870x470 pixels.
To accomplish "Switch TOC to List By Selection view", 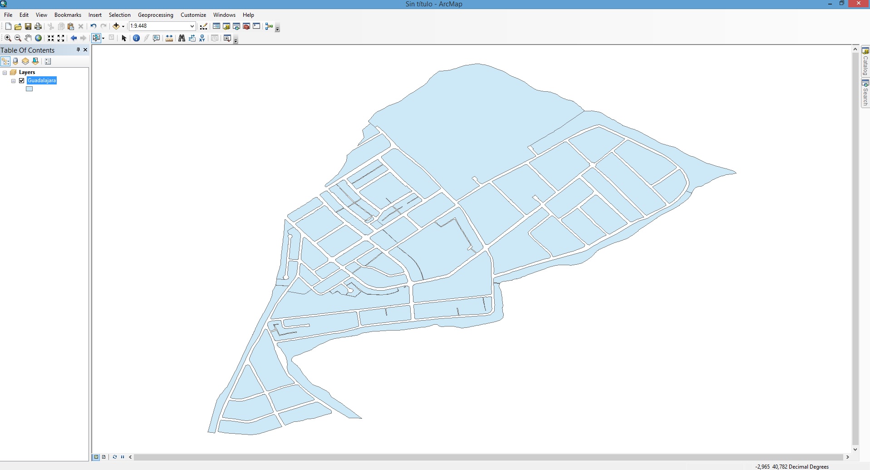I will 35,61.
